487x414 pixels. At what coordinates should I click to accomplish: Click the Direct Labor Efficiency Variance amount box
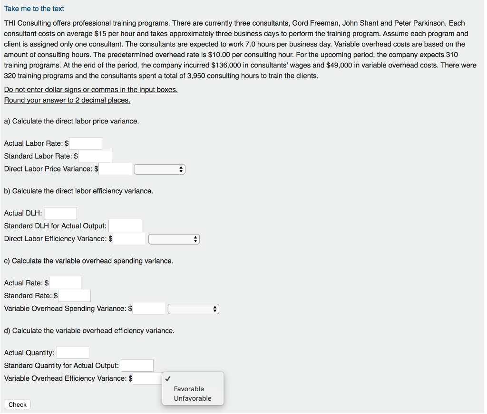point(129,238)
